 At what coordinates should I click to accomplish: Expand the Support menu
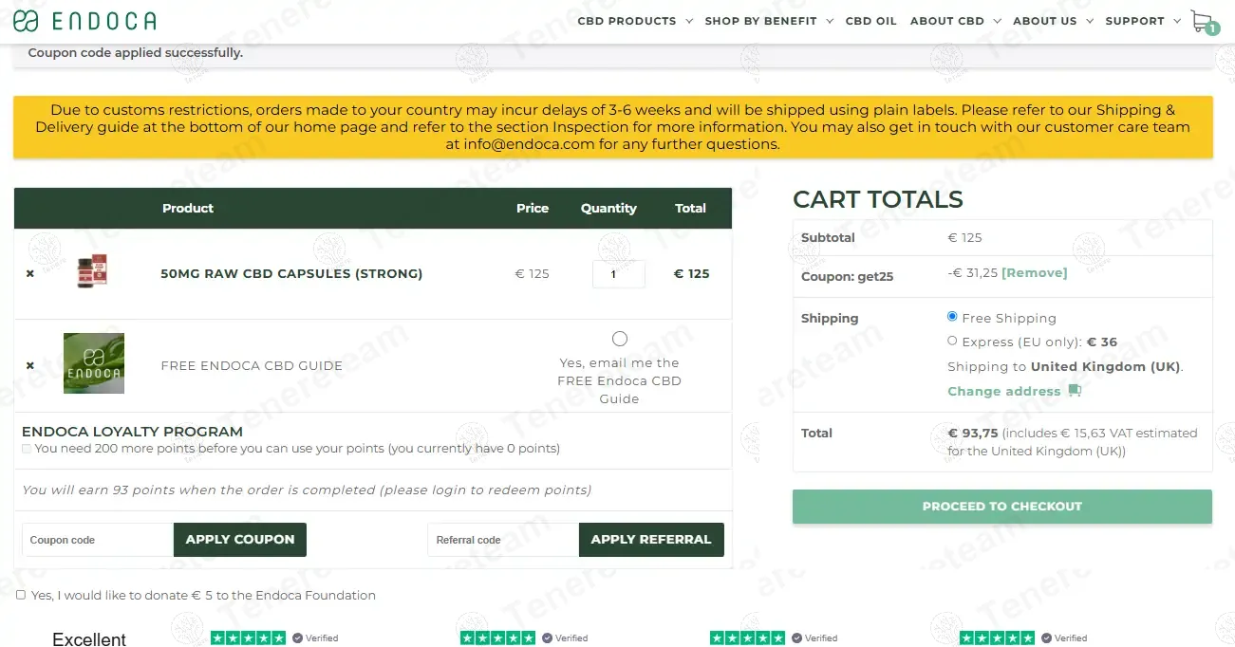pyautogui.click(x=1143, y=21)
